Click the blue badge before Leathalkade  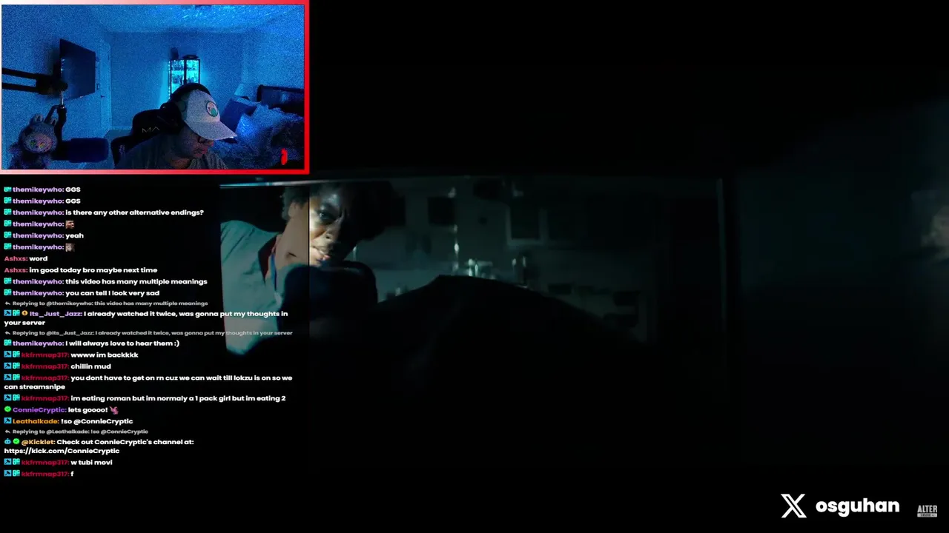click(7, 421)
